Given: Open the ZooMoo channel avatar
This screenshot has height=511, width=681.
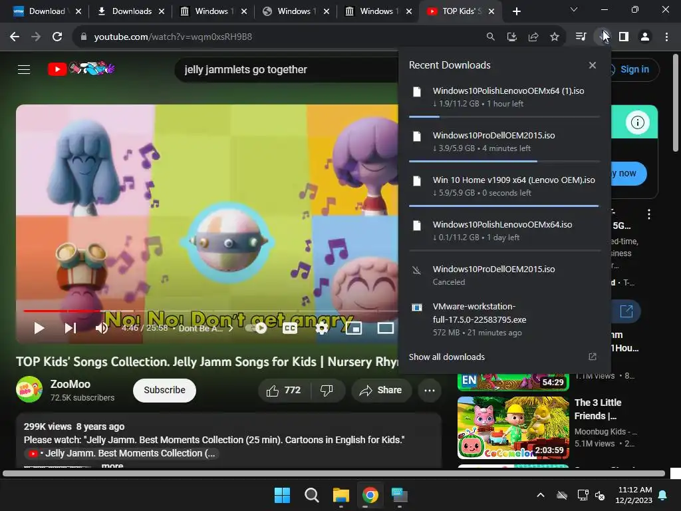Looking at the screenshot, I should coord(29,389).
